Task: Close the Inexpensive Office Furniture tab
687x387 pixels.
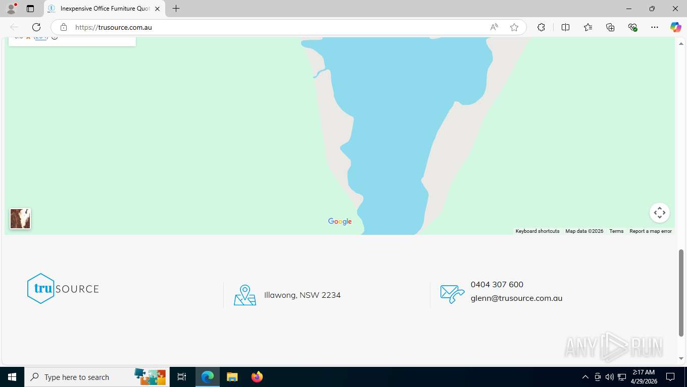Action: point(157,9)
